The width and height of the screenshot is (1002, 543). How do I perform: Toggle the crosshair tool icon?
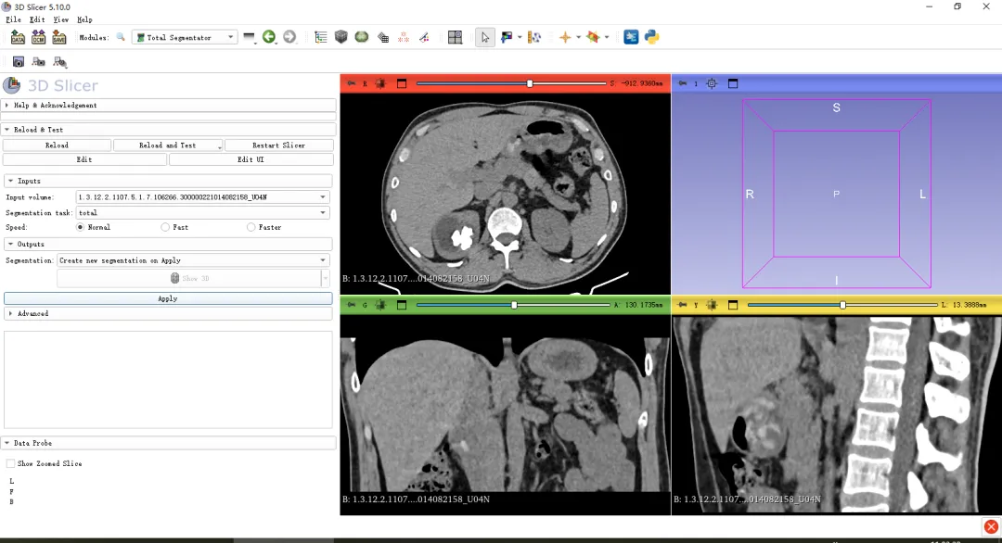point(564,37)
